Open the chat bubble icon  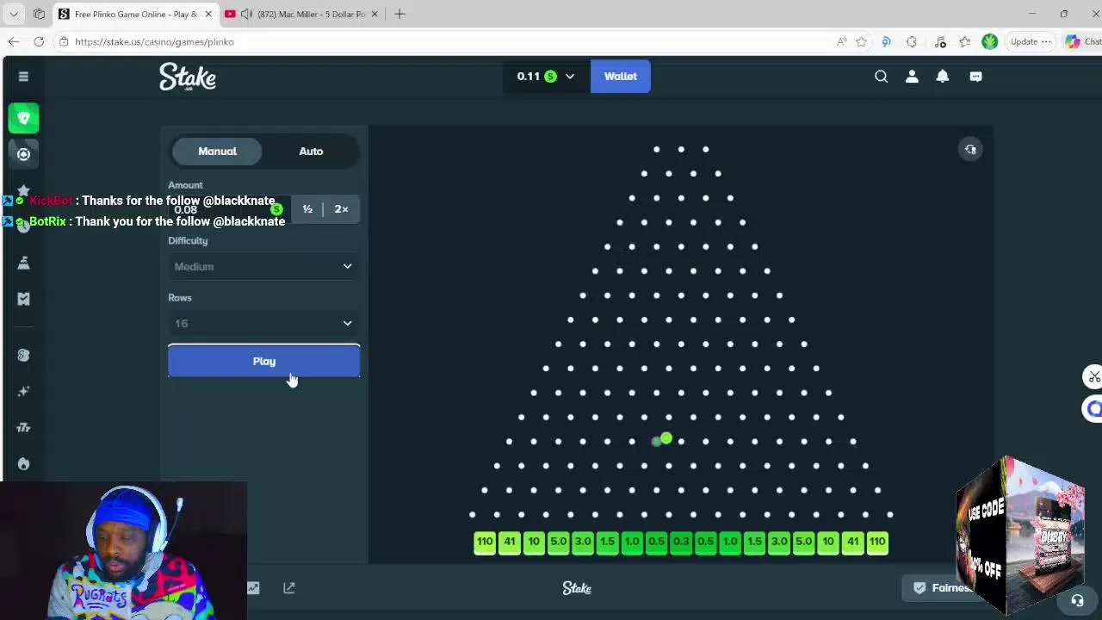tap(975, 77)
